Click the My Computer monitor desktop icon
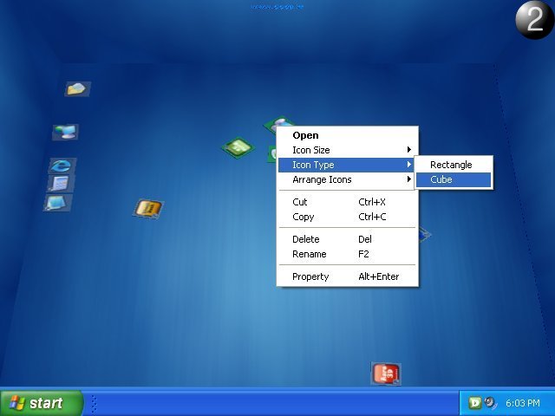 point(66,132)
